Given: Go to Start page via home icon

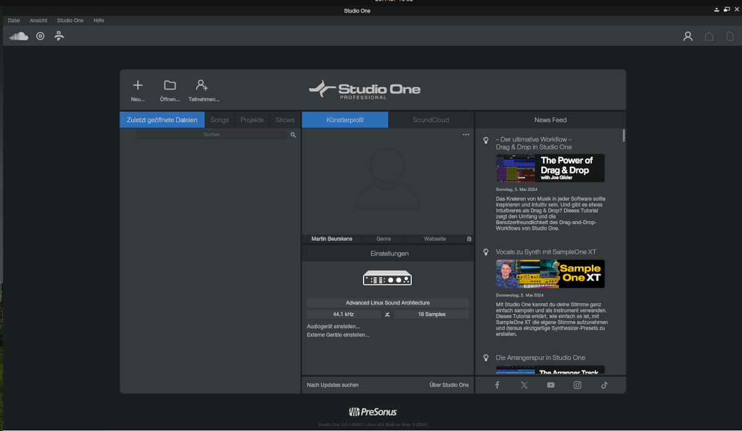Looking at the screenshot, I should tap(709, 36).
